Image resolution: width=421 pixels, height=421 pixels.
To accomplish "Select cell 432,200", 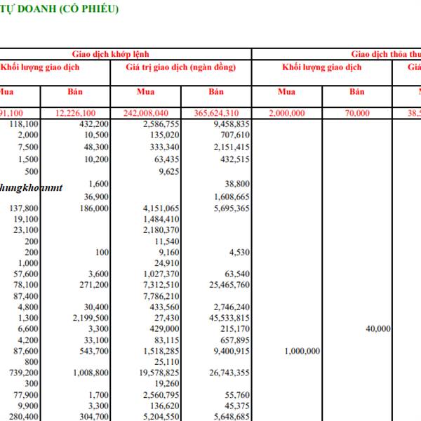I will tap(94, 124).
